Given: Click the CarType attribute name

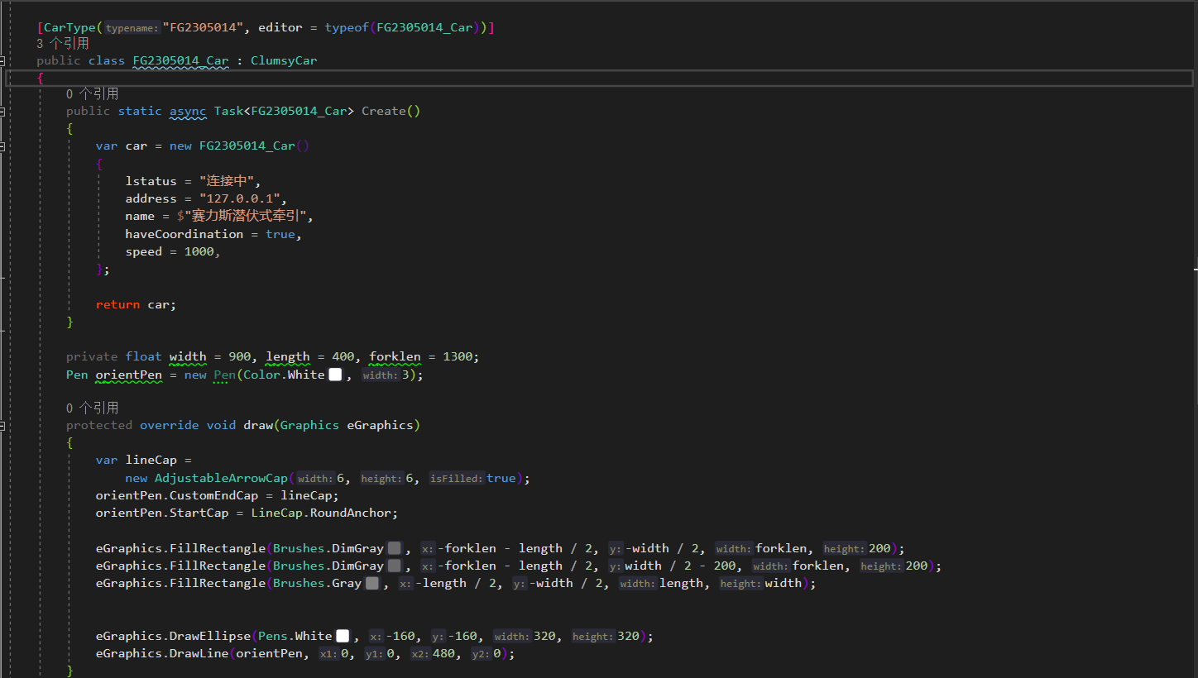Looking at the screenshot, I should coord(69,27).
